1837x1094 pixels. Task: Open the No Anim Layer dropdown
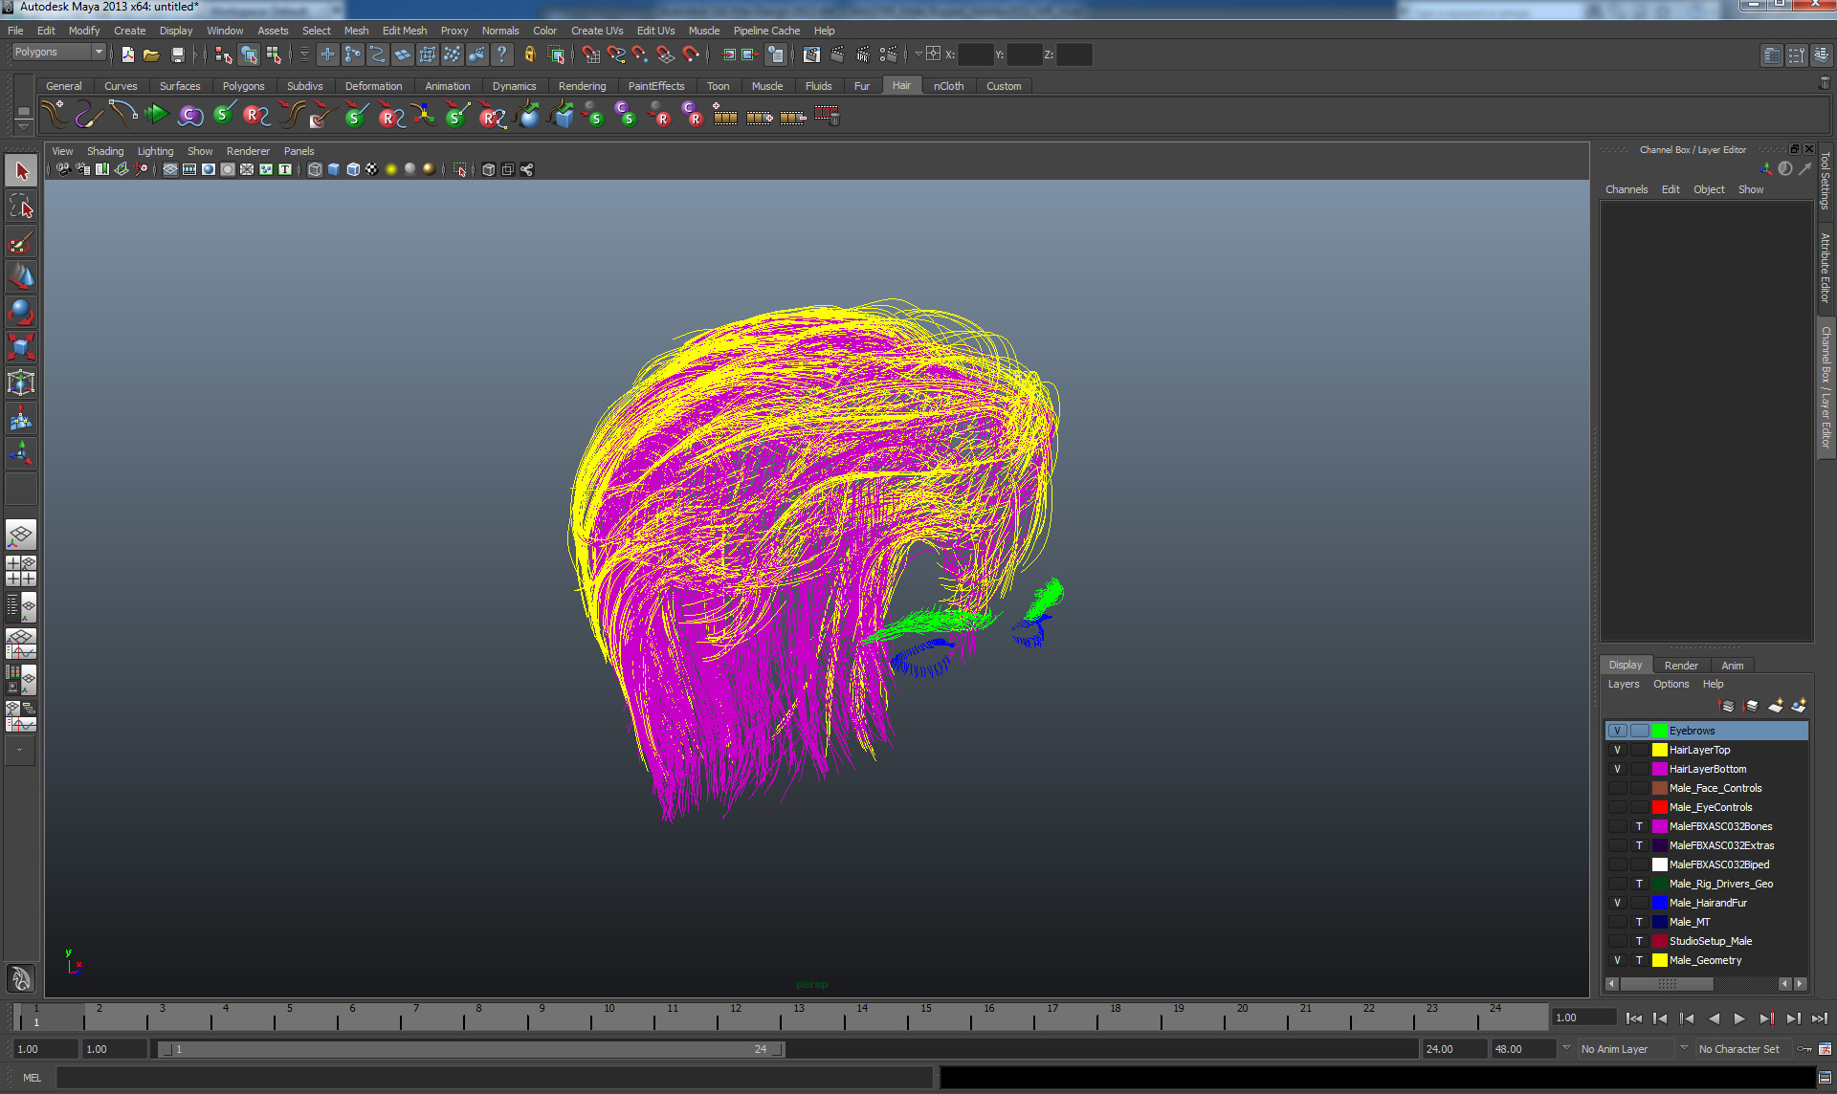tap(1626, 1049)
